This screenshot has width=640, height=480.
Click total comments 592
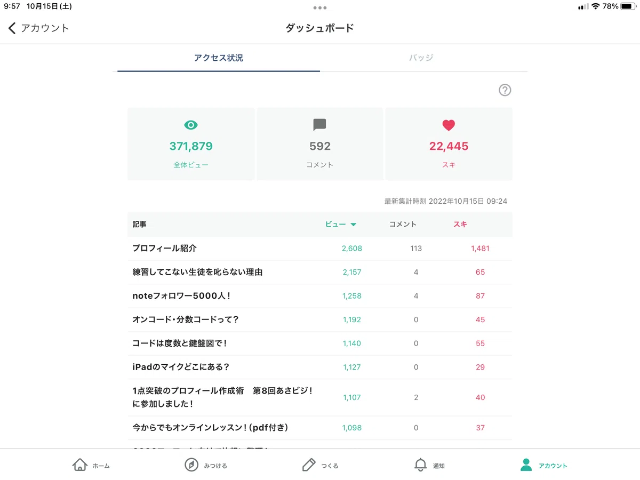pyautogui.click(x=320, y=146)
